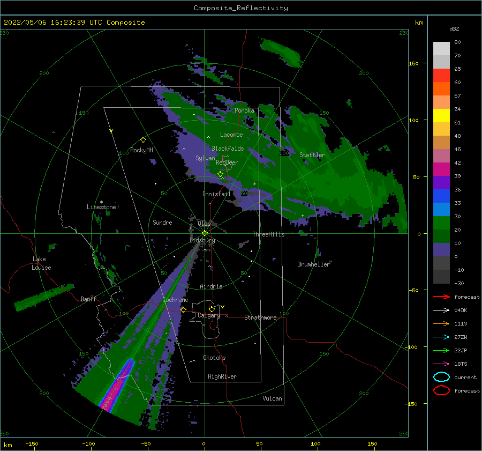
Task: Select the blue 33-36 dBZ swatch
Action: (x=441, y=196)
